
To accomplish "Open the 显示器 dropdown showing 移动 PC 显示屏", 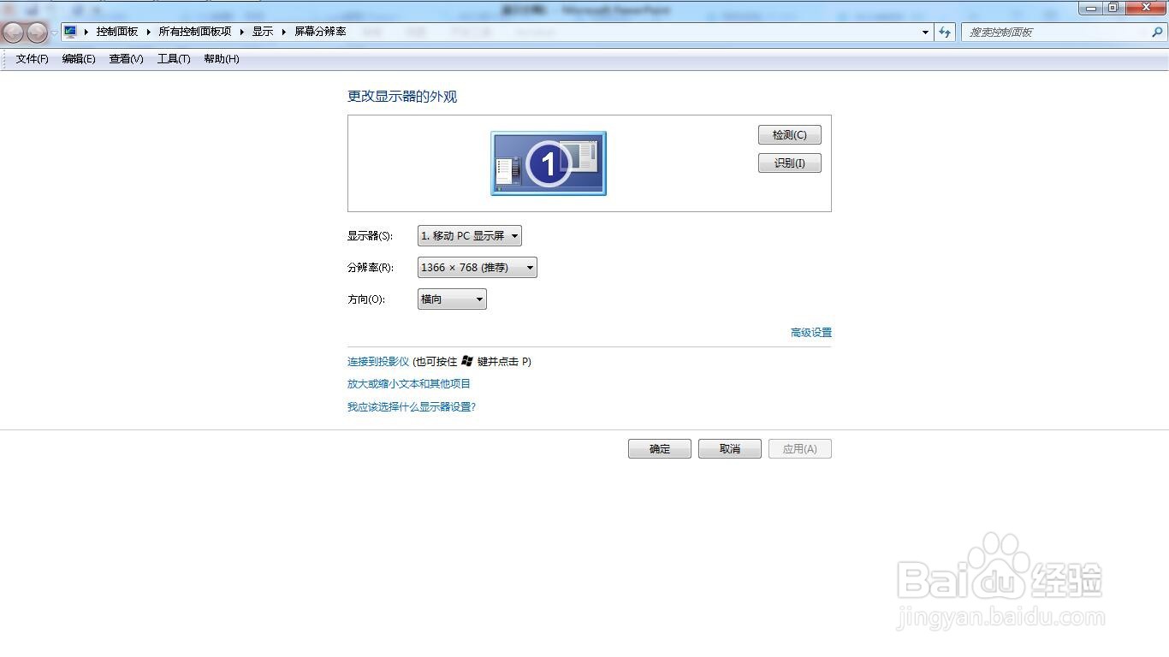I will point(470,236).
